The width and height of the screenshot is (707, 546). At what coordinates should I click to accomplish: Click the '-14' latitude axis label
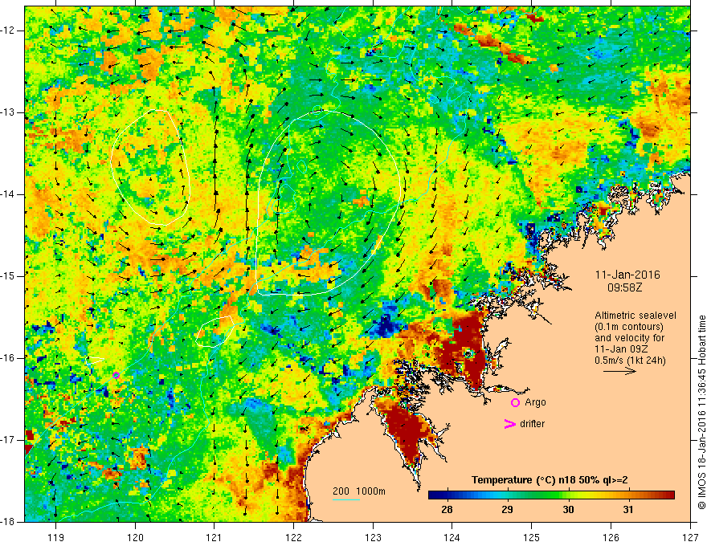tap(8, 194)
